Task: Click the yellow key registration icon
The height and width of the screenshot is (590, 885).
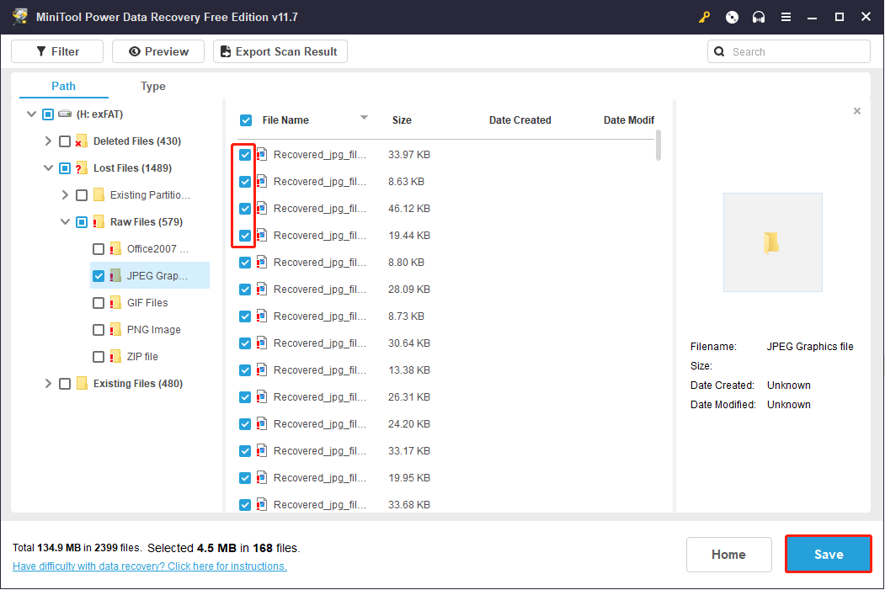Action: pos(705,17)
